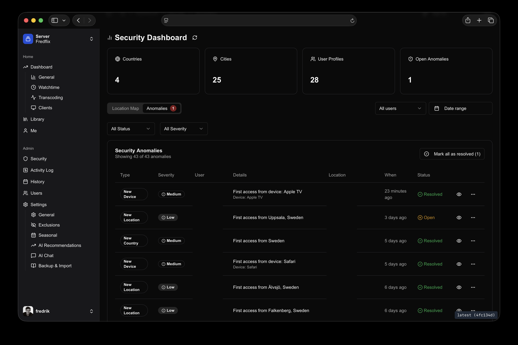518x345 pixels.
Task: Open the Date range picker button
Action: [460, 108]
